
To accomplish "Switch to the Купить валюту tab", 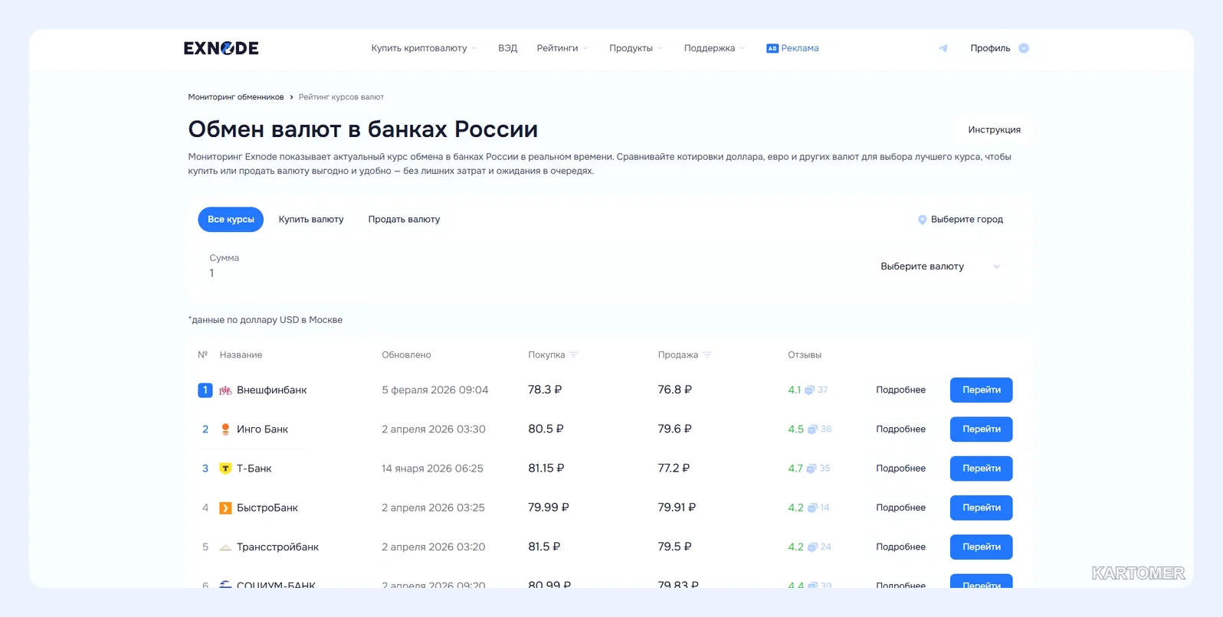I will tap(311, 220).
